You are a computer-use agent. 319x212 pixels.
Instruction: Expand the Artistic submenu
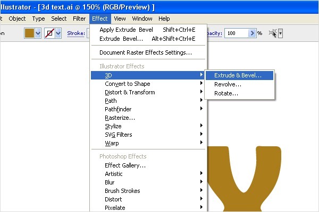(148, 174)
